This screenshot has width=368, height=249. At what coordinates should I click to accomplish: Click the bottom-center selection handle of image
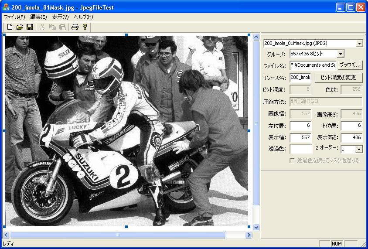pyautogui.click(x=126, y=227)
